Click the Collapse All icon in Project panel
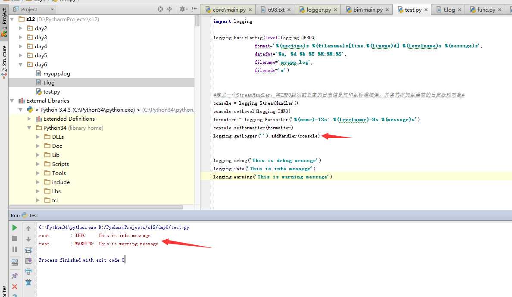 point(169,9)
